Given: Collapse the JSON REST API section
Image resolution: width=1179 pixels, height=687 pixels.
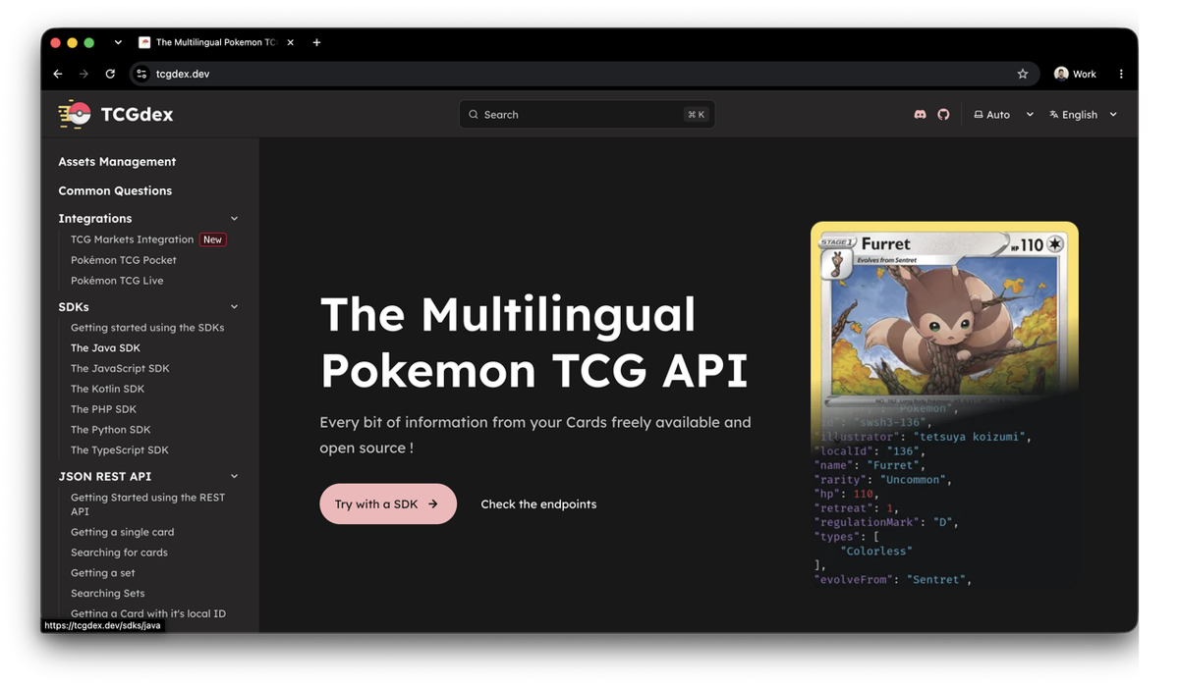Looking at the screenshot, I should coord(234,477).
